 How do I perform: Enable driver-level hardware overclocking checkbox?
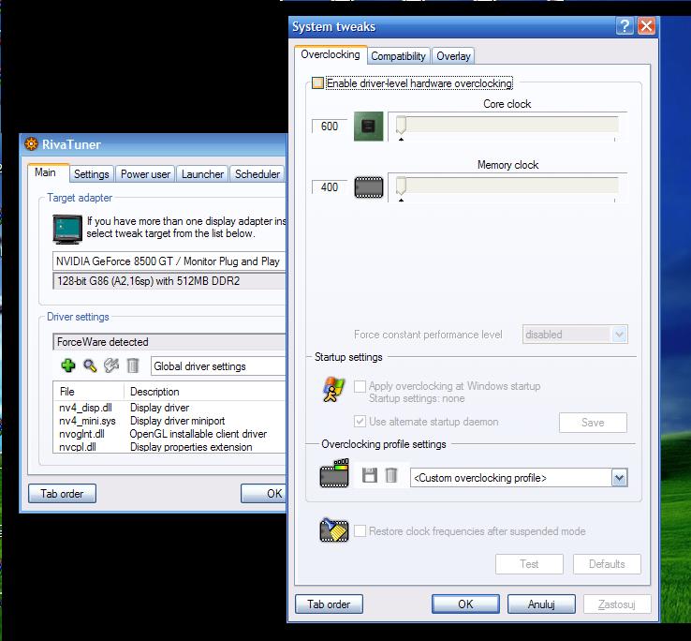(x=317, y=83)
